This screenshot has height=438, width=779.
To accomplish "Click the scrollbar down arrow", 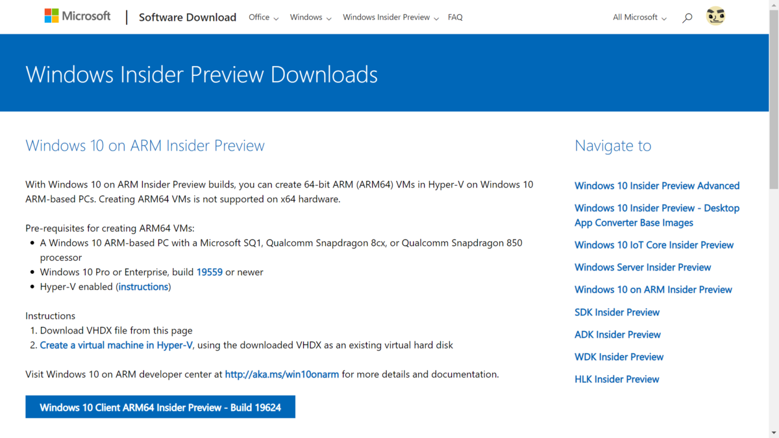I will (774, 433).
